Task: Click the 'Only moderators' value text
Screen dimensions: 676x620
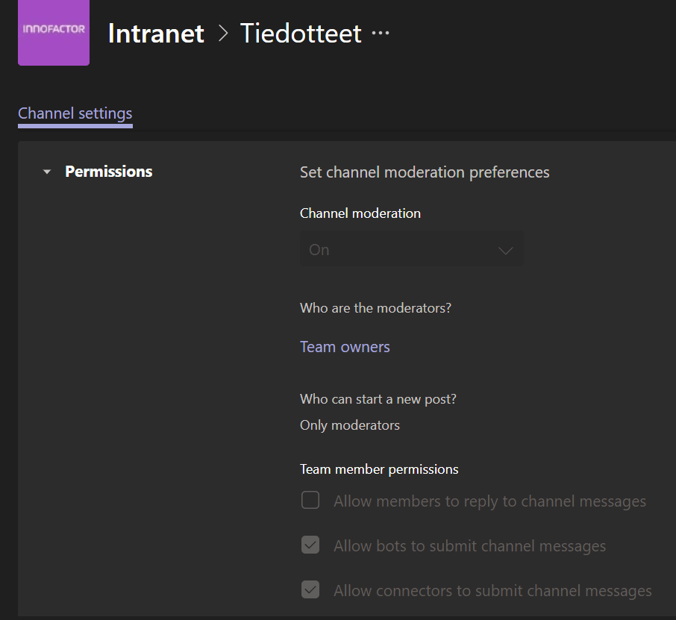Action: [350, 425]
